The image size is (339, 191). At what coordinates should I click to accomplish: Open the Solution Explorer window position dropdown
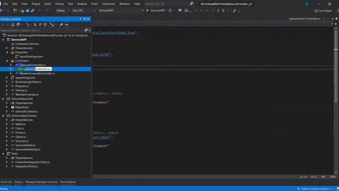81,19
